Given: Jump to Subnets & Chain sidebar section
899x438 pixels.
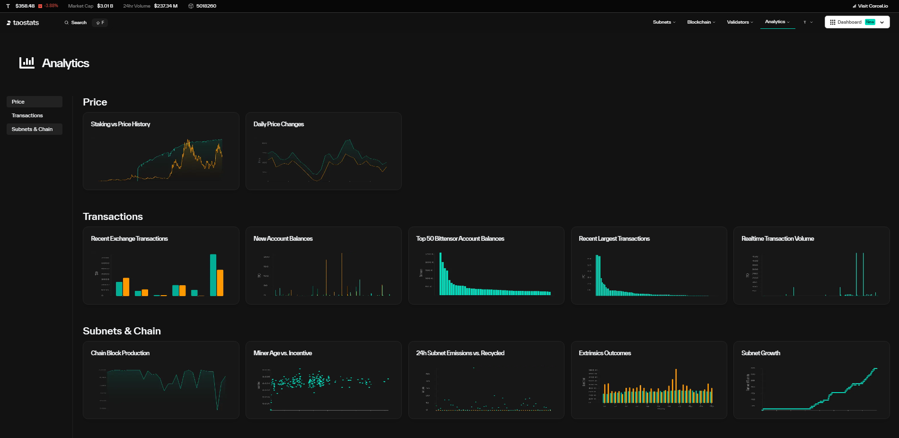Looking at the screenshot, I should coord(32,129).
